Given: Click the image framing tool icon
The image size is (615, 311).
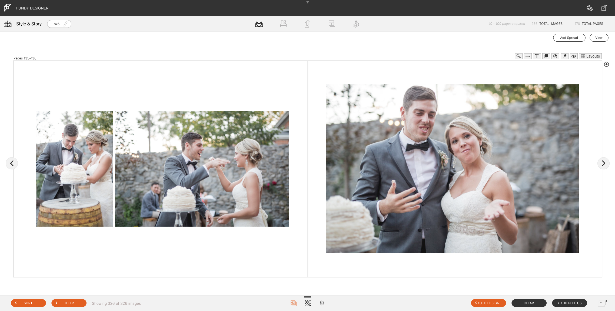Looking at the screenshot, I should coord(546,56).
